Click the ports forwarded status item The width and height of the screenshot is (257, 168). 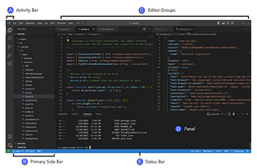coord(39,151)
